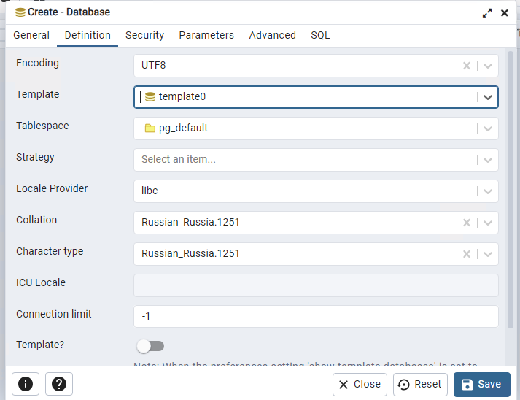Click the ICU Locale field
Viewport: 520px width, 400px height.
[316, 285]
